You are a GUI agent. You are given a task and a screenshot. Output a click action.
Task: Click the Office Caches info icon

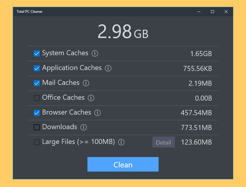pyautogui.click(x=91, y=98)
